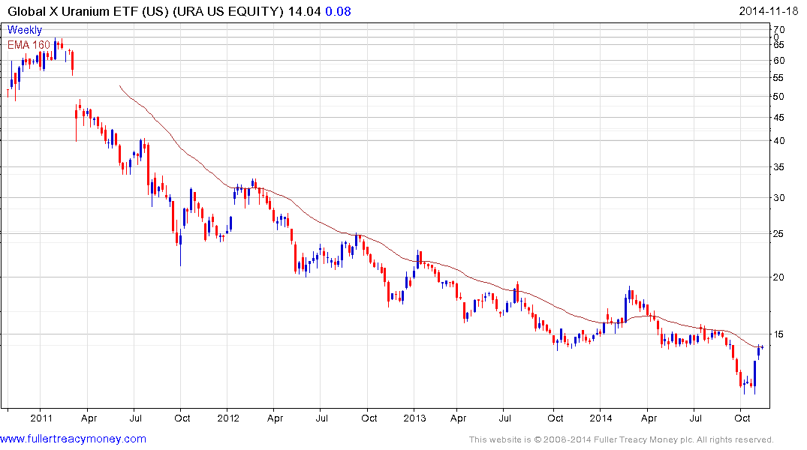Click the '2011' x-axis label
This screenshot has height=450, width=807.
pyautogui.click(x=41, y=418)
